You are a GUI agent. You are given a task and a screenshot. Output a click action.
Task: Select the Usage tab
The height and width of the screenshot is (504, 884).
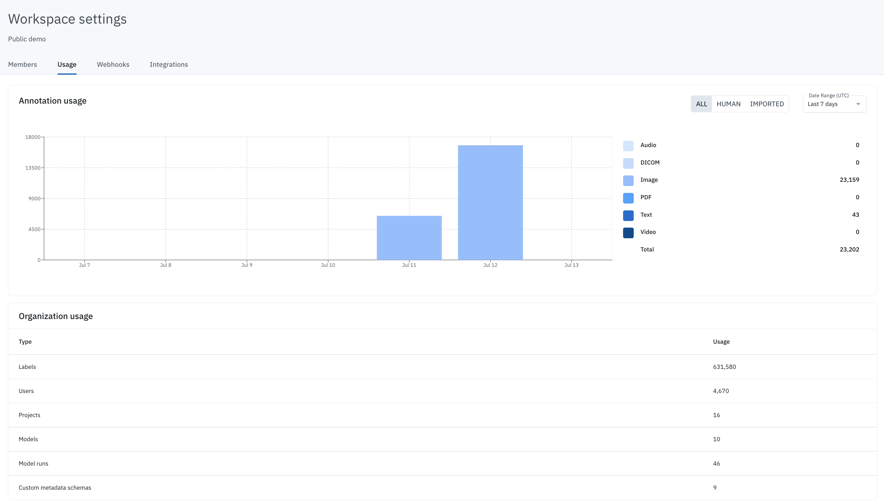point(67,64)
